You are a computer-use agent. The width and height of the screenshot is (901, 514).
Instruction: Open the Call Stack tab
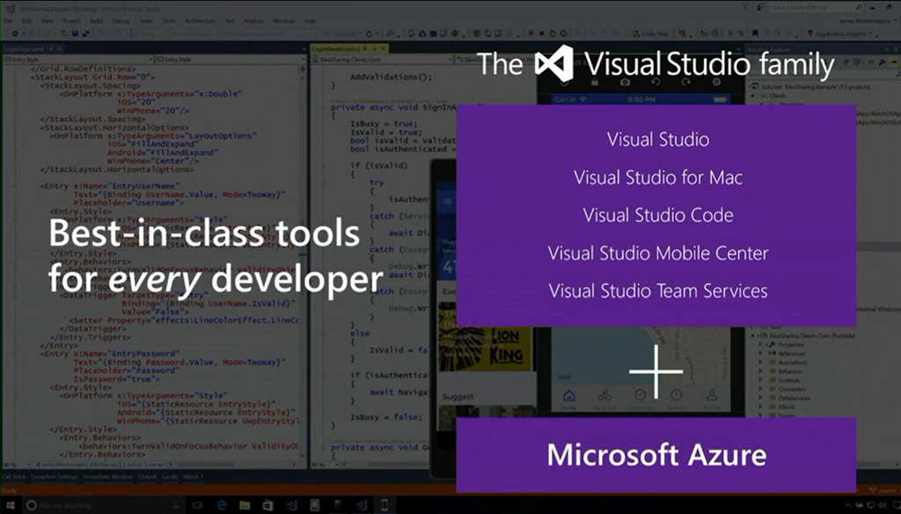14,477
